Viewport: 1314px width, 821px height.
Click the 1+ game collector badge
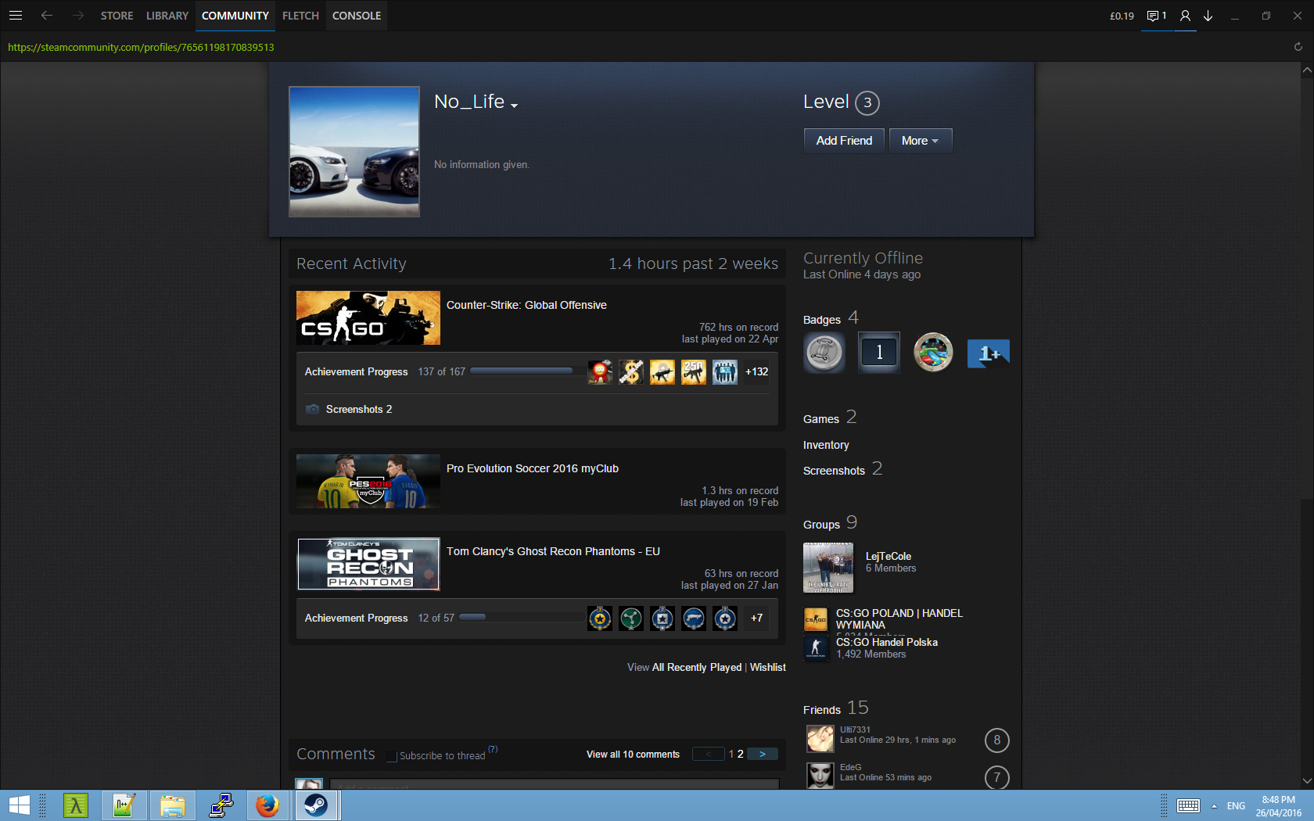click(988, 353)
